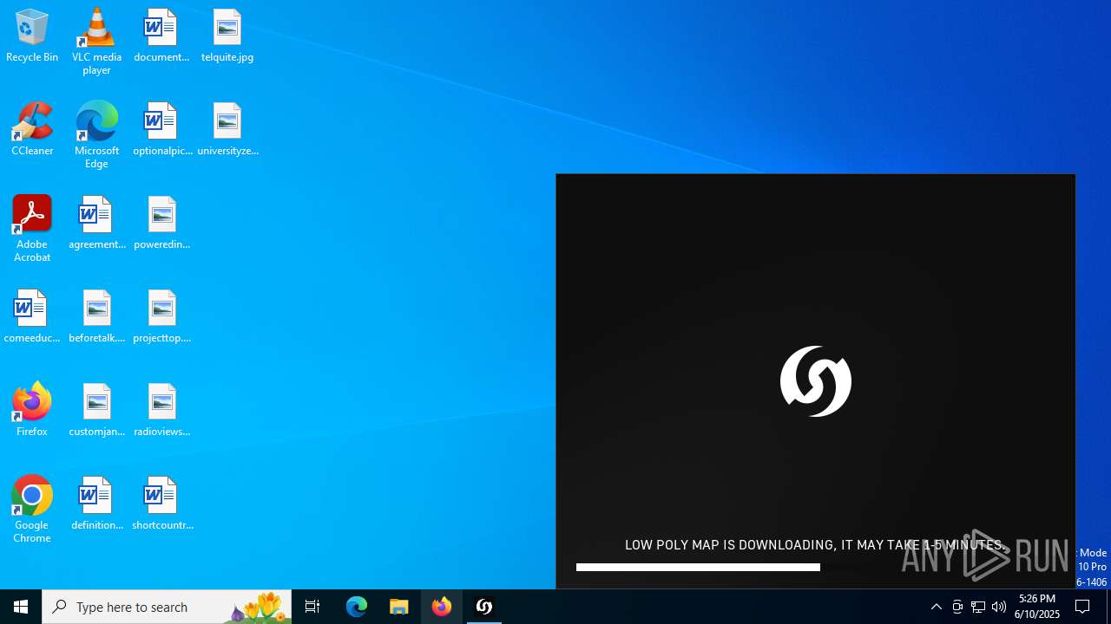Open the volume control tray icon

coord(999,607)
